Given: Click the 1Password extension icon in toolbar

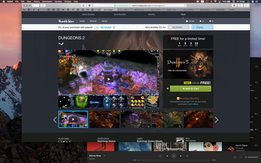Looking at the screenshot, I should click(83, 5).
